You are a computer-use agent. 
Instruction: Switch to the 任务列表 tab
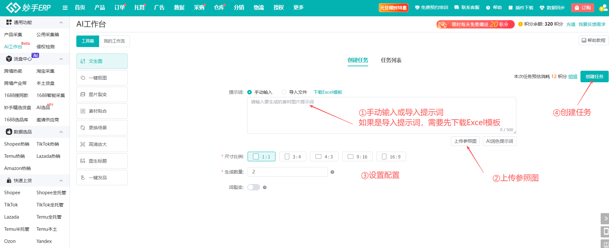[x=391, y=60]
